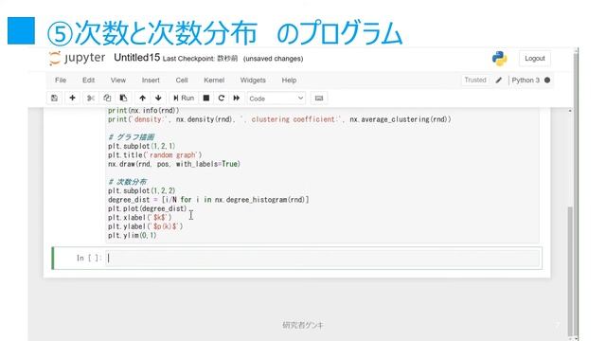The width and height of the screenshot is (606, 341).
Task: Click the Last Checkpoint status text
Action: (200, 59)
